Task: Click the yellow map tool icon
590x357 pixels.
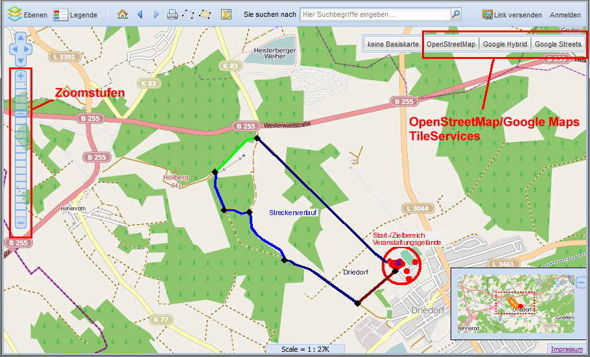Action: [226, 14]
